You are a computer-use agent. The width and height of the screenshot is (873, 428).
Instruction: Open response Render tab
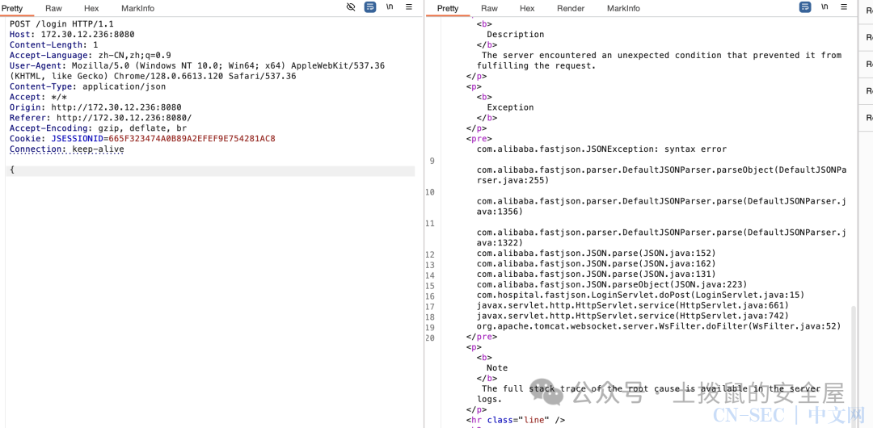tap(571, 8)
